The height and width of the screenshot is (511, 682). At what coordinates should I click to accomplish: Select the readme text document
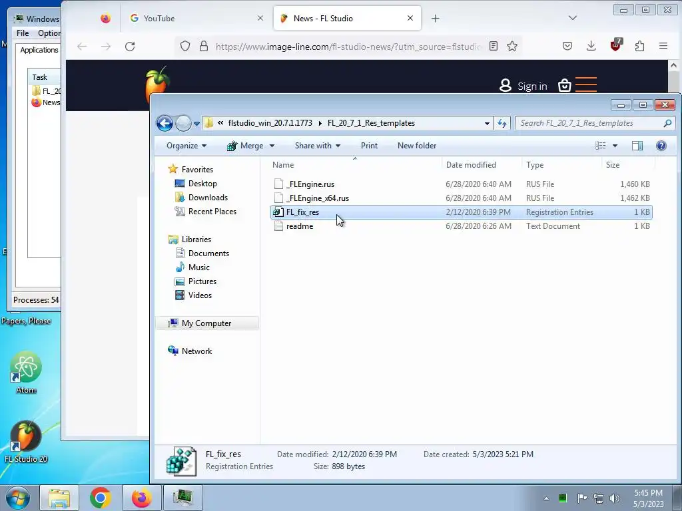[461, 226]
